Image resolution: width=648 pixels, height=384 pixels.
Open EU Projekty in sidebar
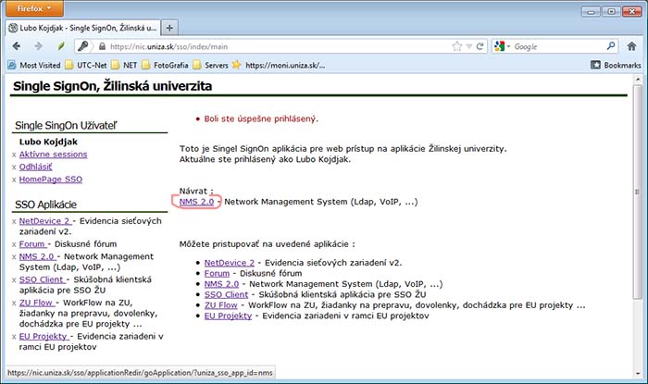[43, 337]
